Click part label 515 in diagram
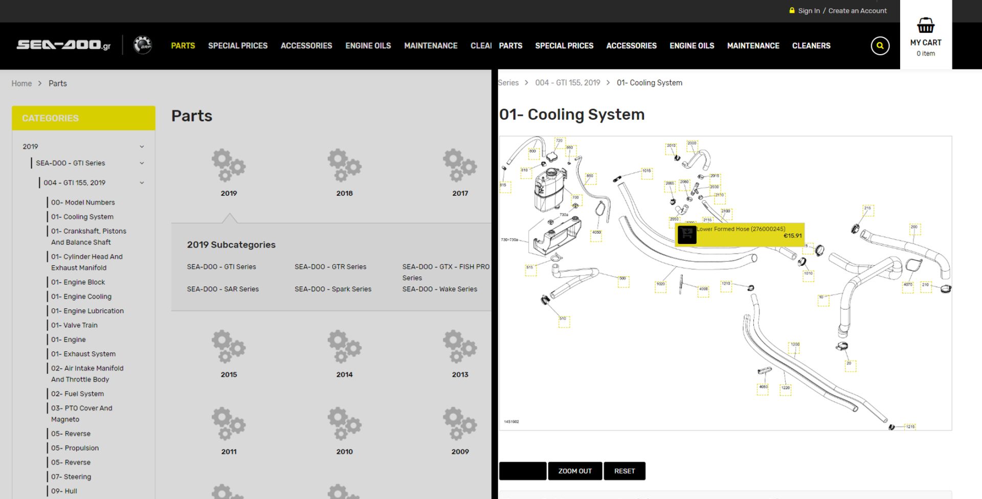 click(x=530, y=269)
